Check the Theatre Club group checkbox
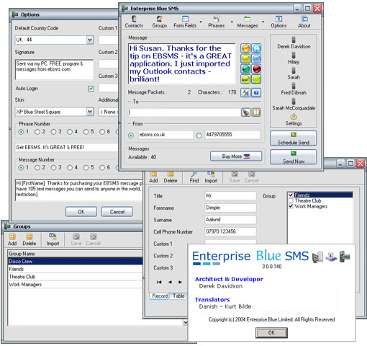The width and height of the screenshot is (367, 346). coord(291,200)
